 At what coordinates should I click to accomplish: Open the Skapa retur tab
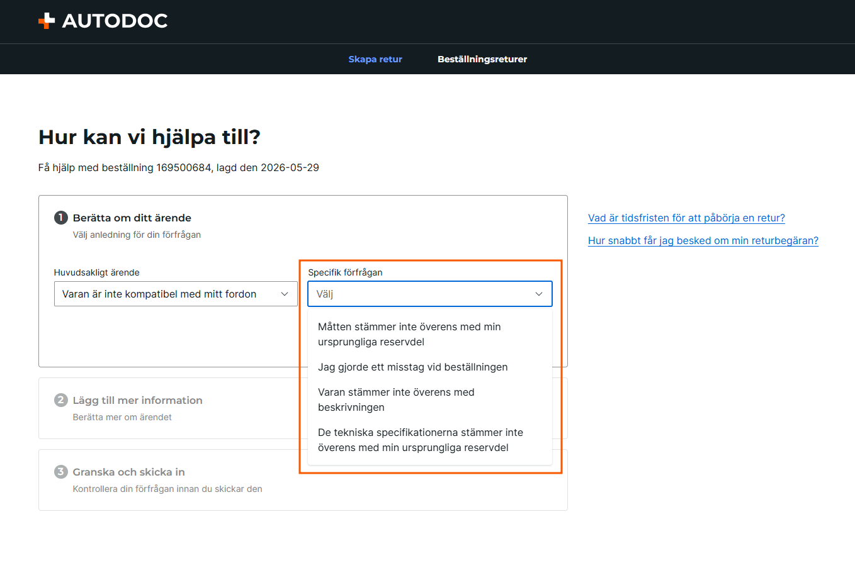pyautogui.click(x=375, y=59)
